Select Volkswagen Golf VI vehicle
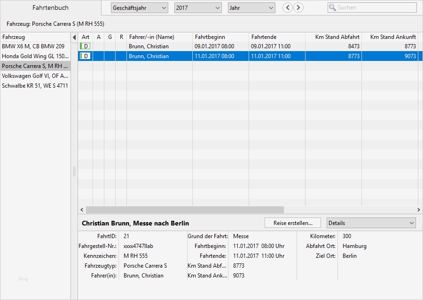This screenshot has height=300, width=423. 35,76
